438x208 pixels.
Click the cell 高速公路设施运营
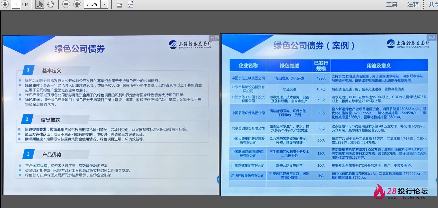pos(289,165)
